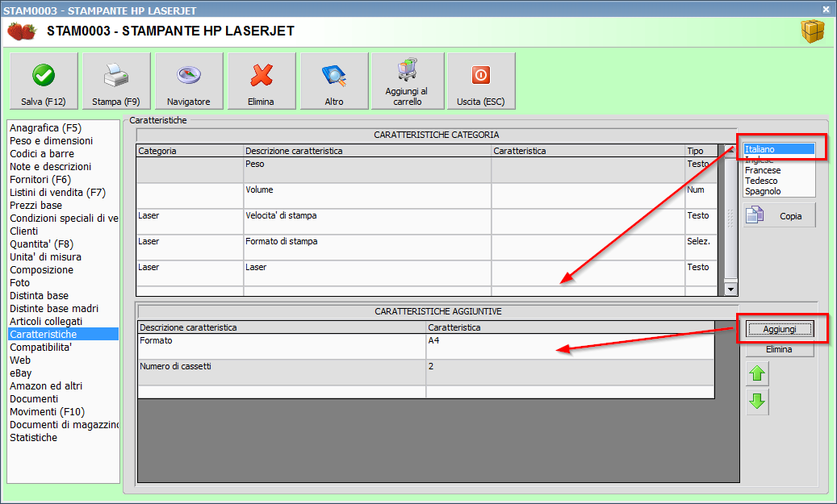Click the Peso row description cell
Image resolution: width=837 pixels, height=504 pixels.
[x=367, y=170]
